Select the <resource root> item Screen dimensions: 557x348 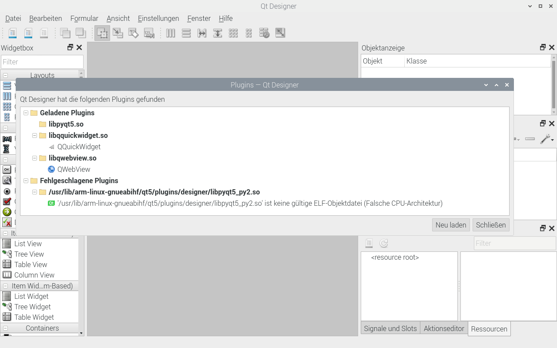(x=395, y=257)
